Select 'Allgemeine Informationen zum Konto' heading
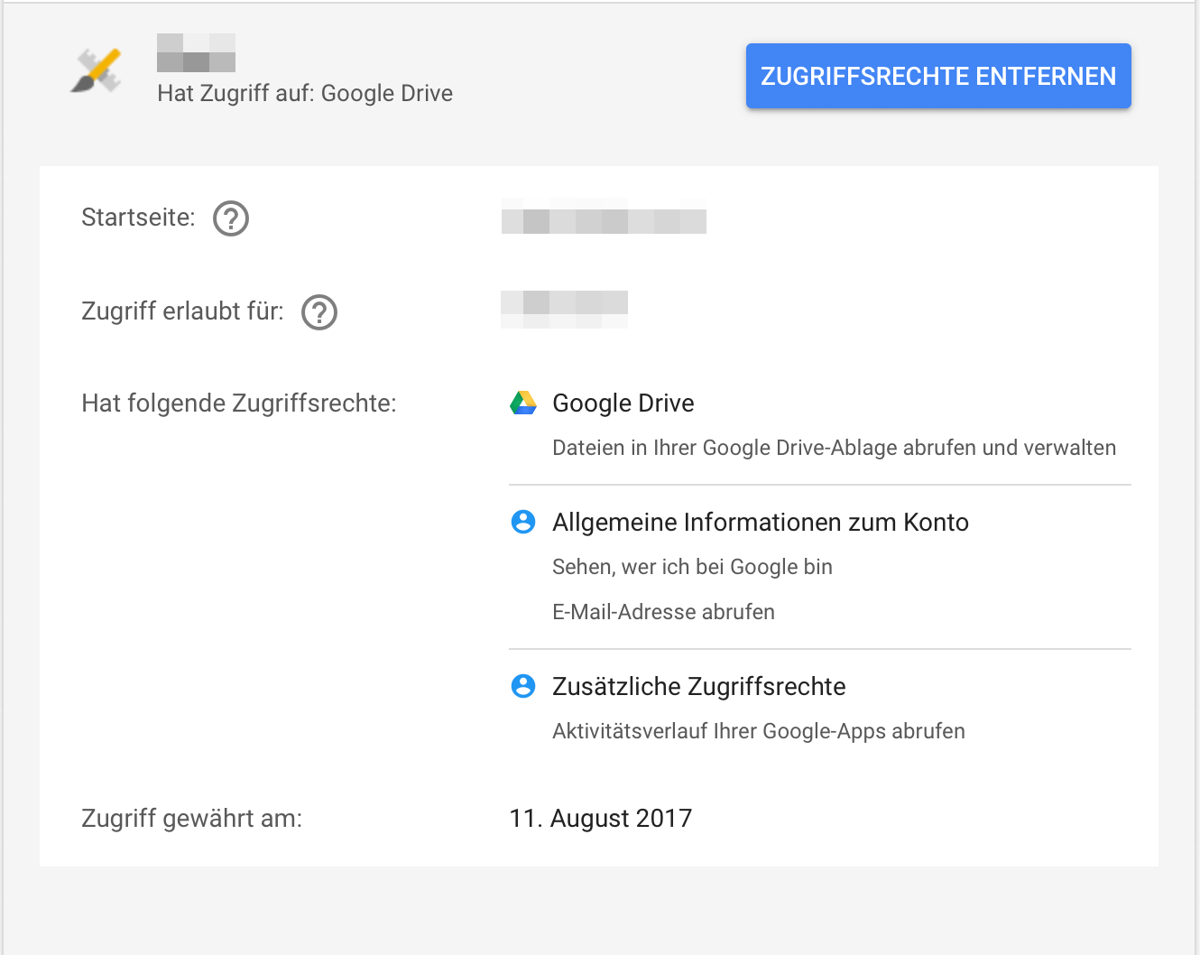1200x955 pixels. [761, 522]
